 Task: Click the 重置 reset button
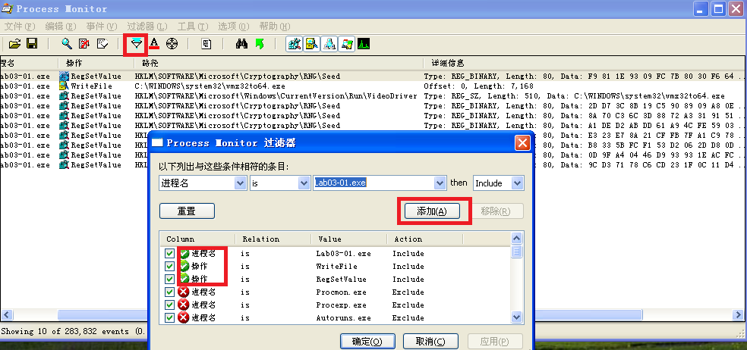pos(187,211)
